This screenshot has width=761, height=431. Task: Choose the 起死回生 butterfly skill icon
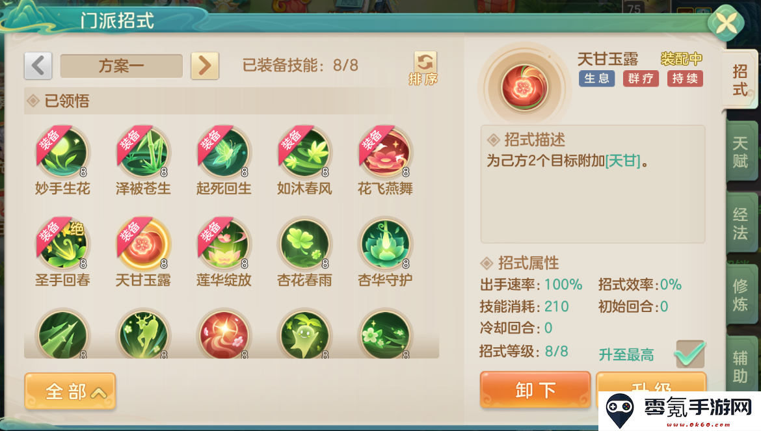coord(224,152)
